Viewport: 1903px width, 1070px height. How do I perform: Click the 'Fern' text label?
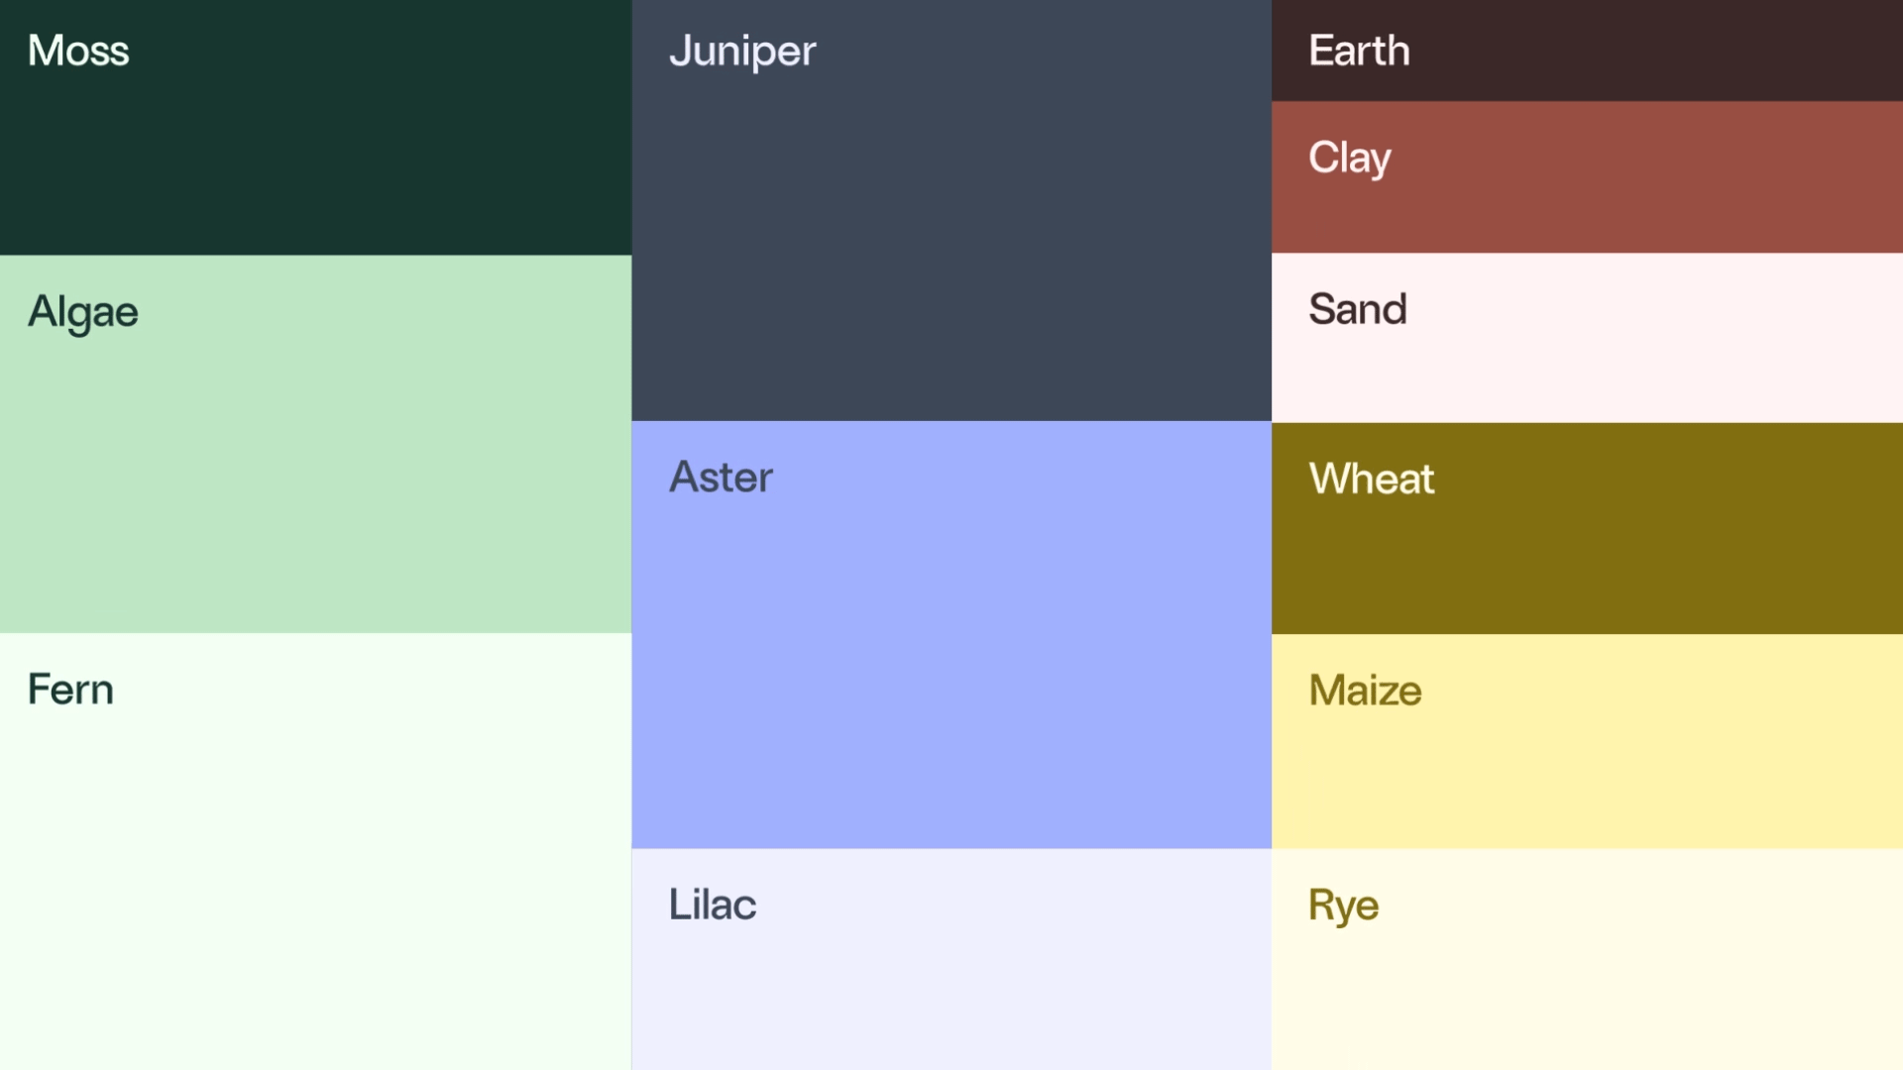pyautogui.click(x=70, y=690)
